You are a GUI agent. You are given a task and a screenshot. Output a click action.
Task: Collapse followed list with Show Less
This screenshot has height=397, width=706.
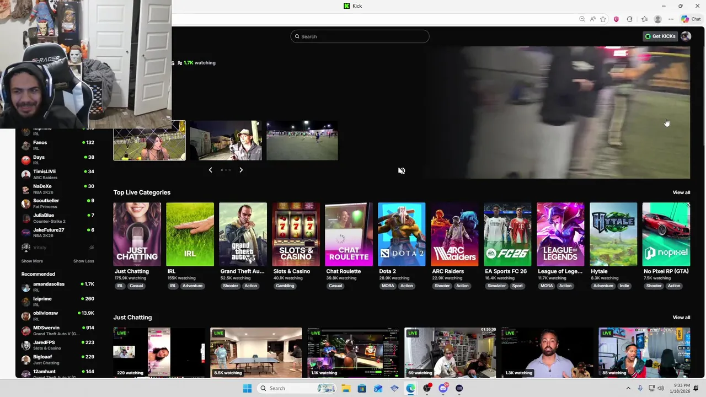84,261
